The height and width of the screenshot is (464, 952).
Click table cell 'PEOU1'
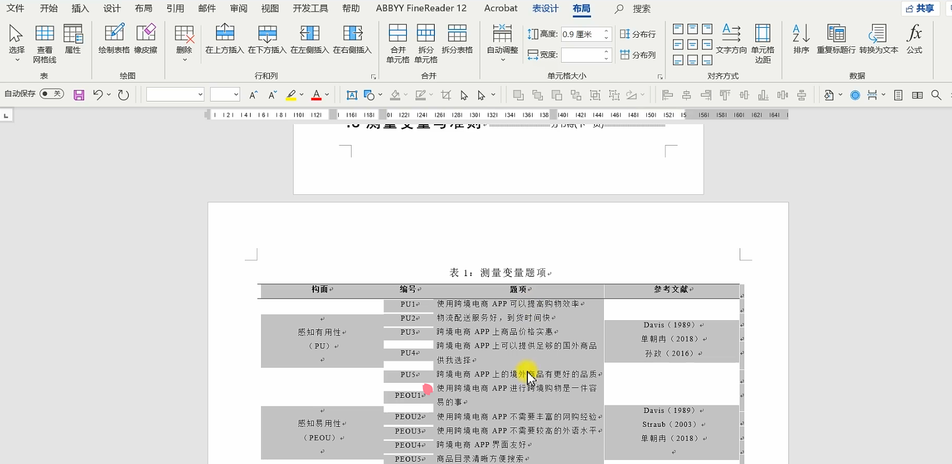(408, 396)
